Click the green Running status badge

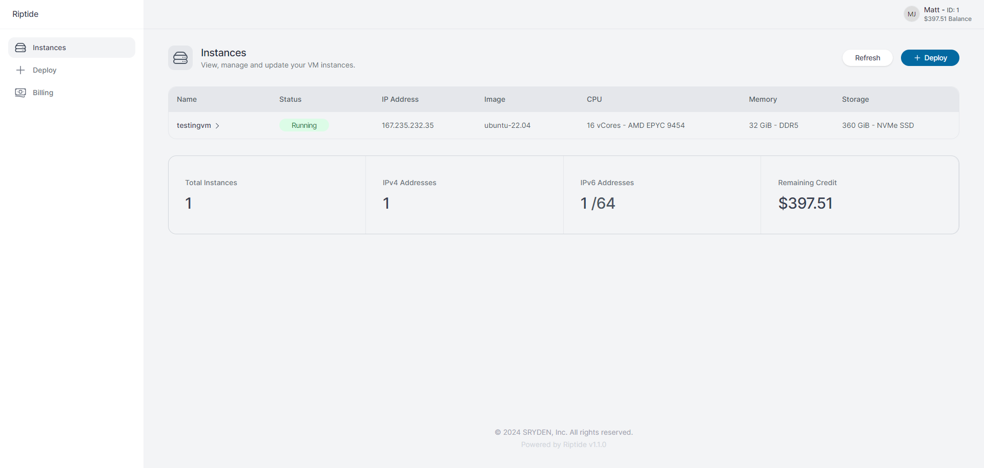pos(304,125)
